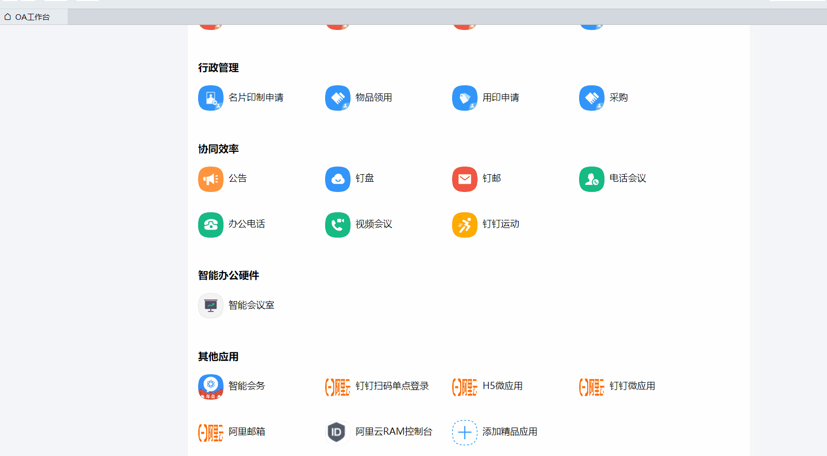The height and width of the screenshot is (456, 827).
Task: Click the 钉钉扫码单点登录 text label
Action: coord(392,386)
